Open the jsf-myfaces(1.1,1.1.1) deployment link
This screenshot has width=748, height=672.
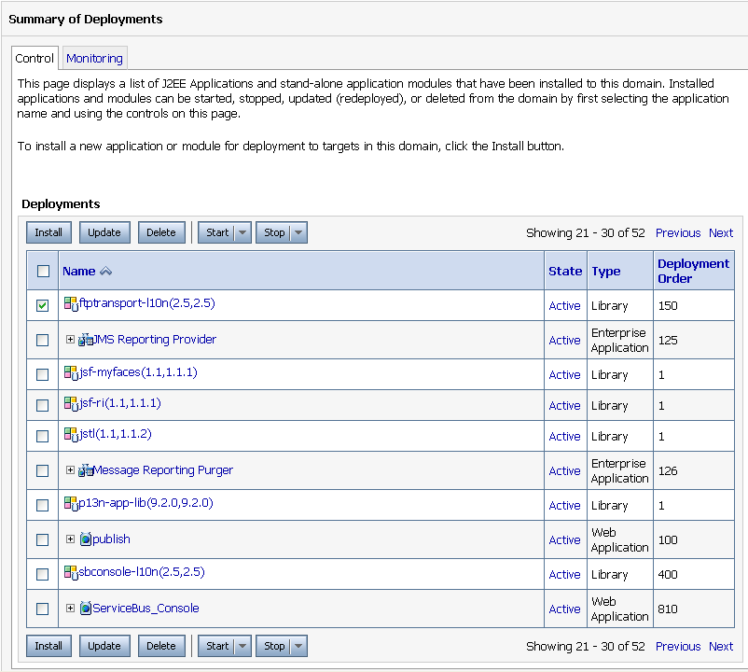pos(138,372)
